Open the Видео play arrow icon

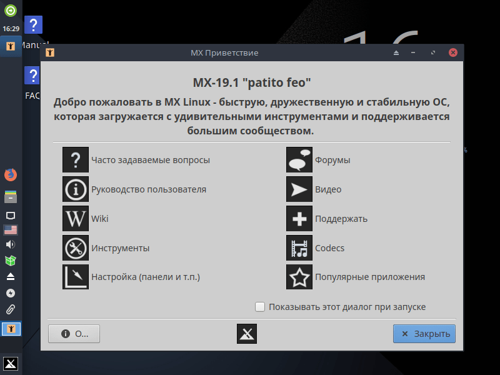[x=299, y=189]
